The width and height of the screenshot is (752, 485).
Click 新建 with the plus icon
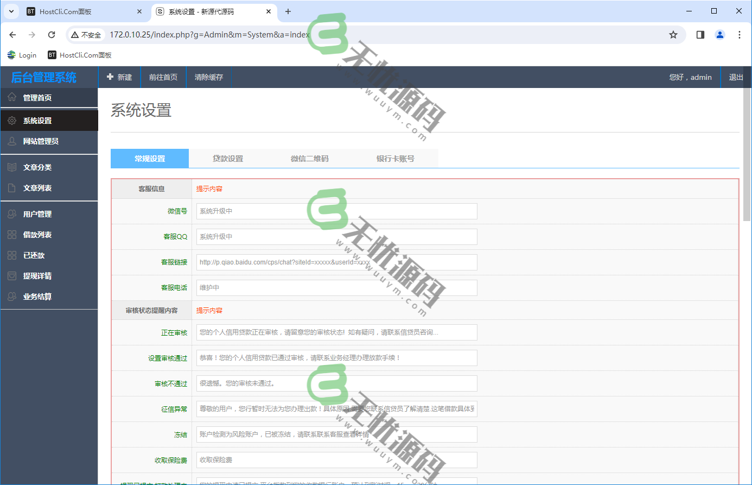pos(120,77)
